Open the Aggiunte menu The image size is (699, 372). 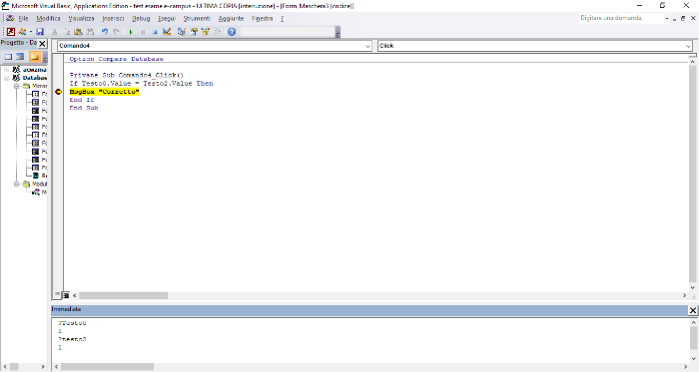(x=231, y=18)
